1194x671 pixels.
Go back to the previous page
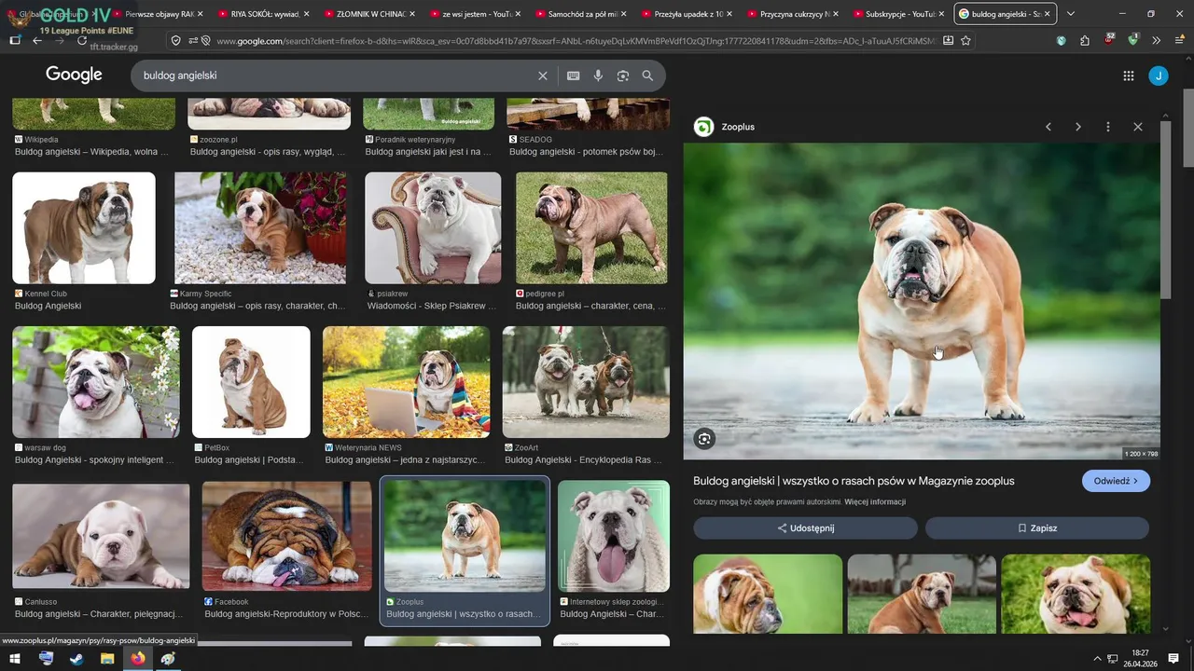pos(37,40)
